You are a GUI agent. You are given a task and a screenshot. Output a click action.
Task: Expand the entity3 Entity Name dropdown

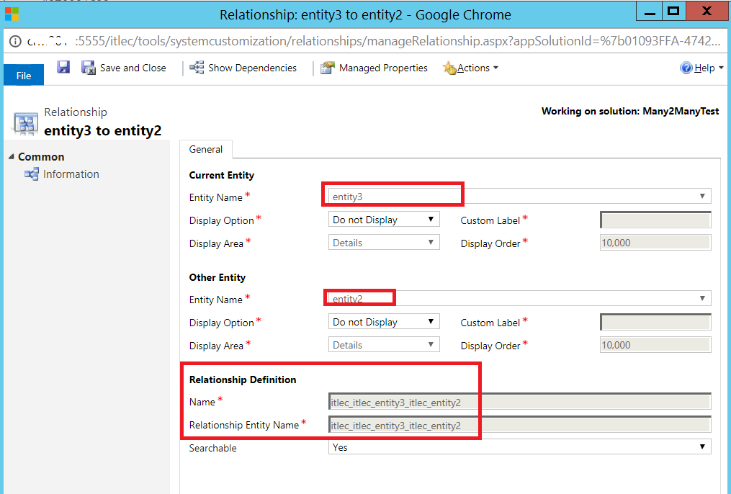[x=702, y=195]
